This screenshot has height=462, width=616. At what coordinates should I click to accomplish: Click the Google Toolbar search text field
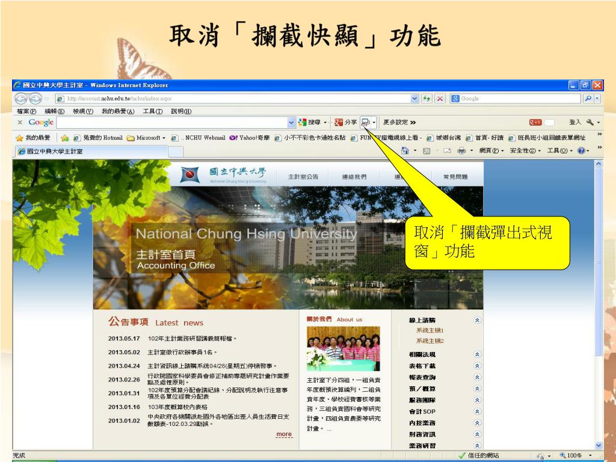pyautogui.click(x=171, y=123)
